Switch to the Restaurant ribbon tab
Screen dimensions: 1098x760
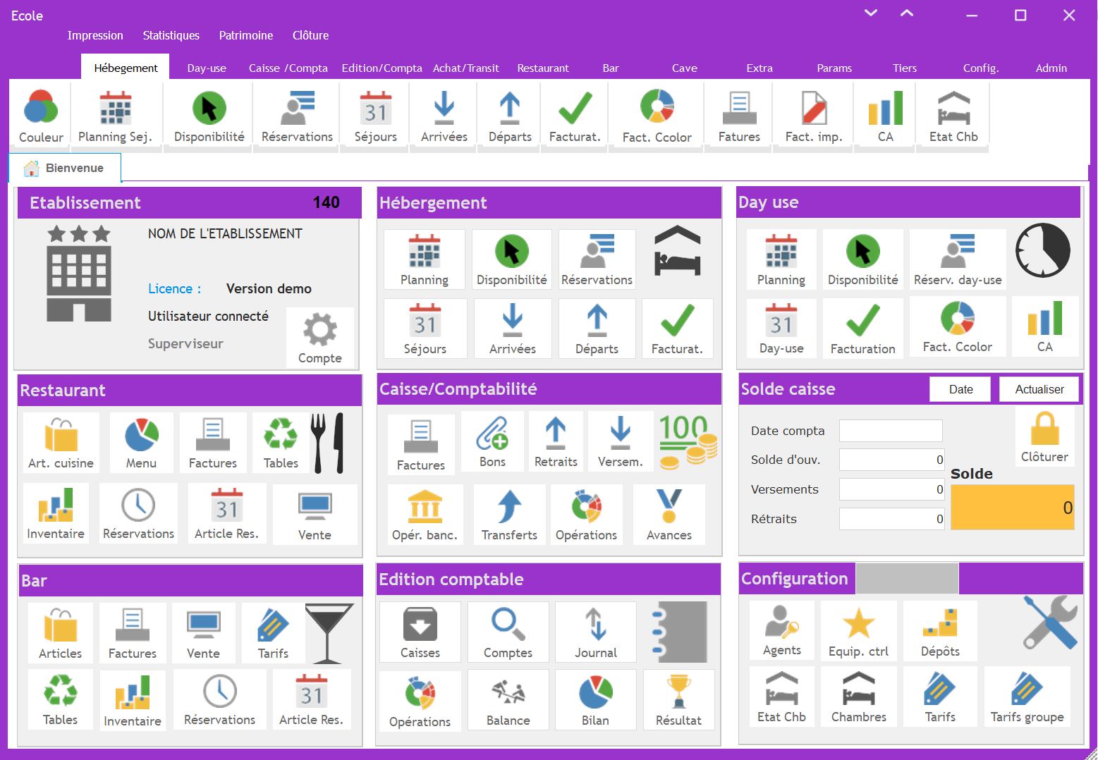tap(542, 68)
